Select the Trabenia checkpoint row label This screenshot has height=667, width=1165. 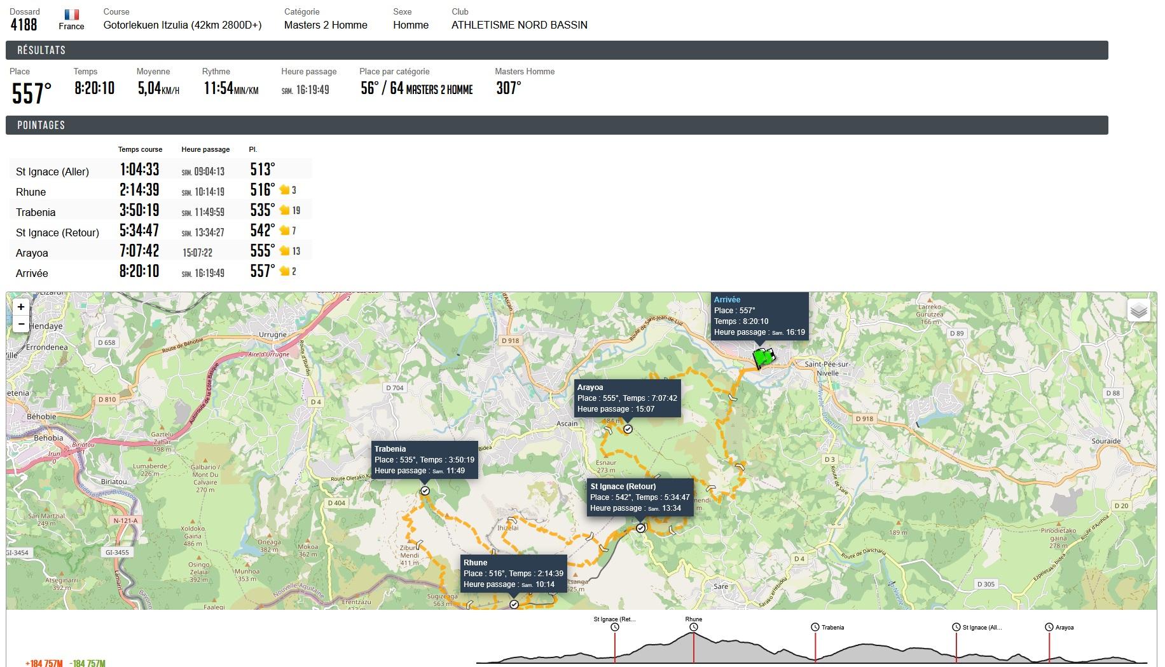coord(36,212)
